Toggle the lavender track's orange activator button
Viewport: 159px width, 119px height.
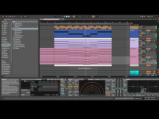tap(148, 41)
